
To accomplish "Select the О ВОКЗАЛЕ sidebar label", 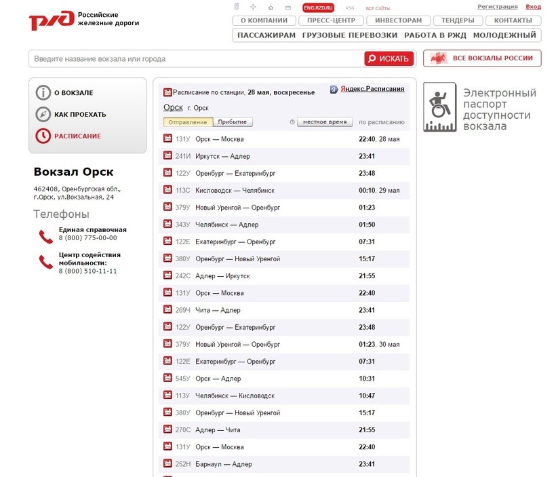I will pos(74,93).
